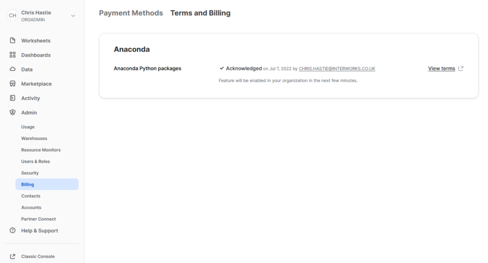Click the Marketplace storefront icon
Screen dimensions: 488x263
13,84
